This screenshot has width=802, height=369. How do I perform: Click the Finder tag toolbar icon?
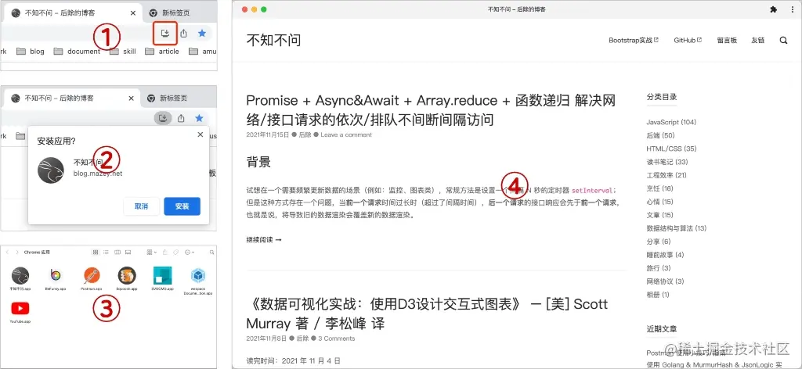175,253
